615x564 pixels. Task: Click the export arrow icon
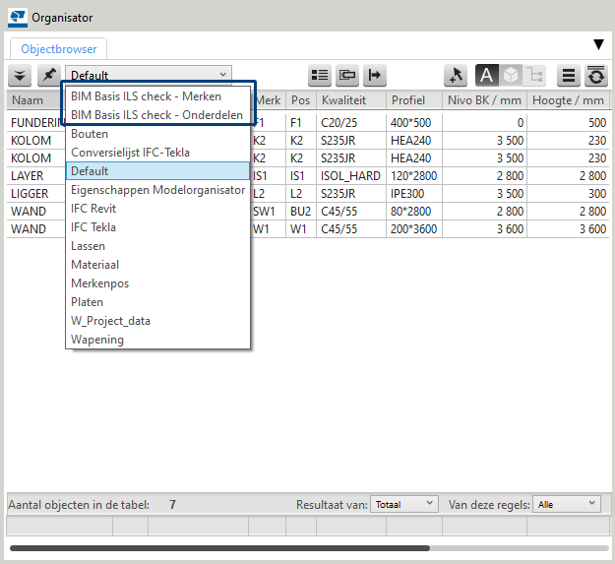pyautogui.click(x=375, y=75)
